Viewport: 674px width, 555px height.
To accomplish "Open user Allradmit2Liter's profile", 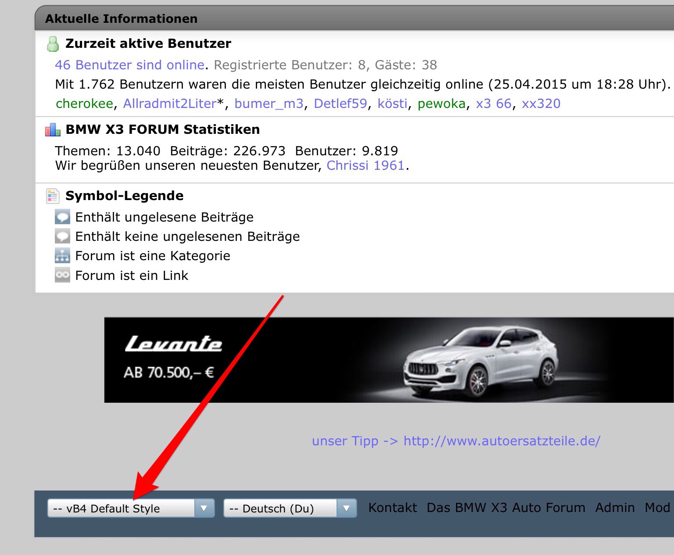I will click(170, 104).
